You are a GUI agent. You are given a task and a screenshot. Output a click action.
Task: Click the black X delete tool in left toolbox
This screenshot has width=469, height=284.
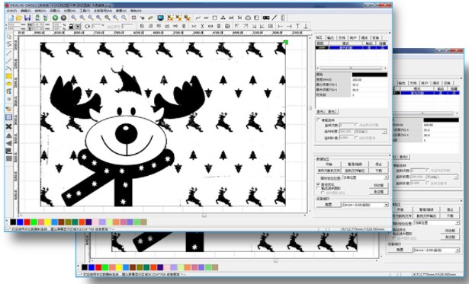click(x=9, y=126)
